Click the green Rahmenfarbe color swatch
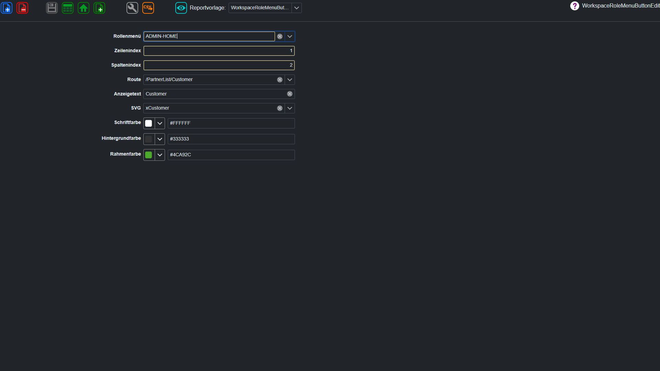The width and height of the screenshot is (660, 371). pos(148,155)
